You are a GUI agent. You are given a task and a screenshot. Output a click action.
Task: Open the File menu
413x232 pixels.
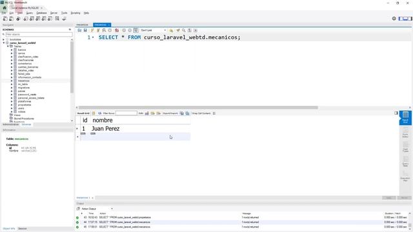pos(4,13)
